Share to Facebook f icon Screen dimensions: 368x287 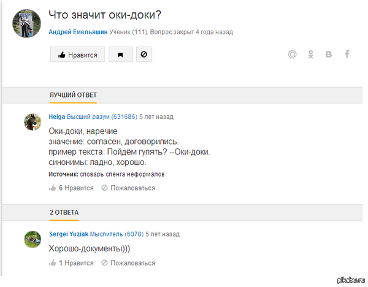347,55
